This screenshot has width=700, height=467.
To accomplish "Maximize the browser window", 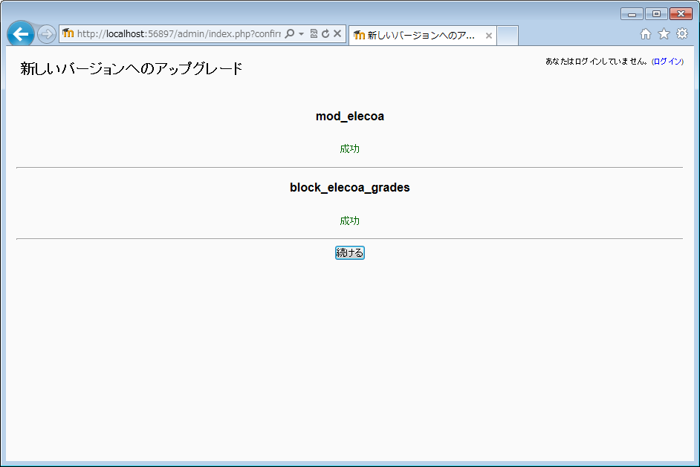I will click(x=656, y=13).
